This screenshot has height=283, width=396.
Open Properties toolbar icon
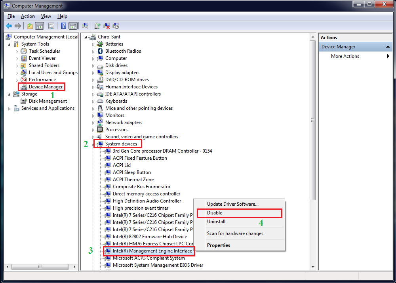(x=51, y=26)
